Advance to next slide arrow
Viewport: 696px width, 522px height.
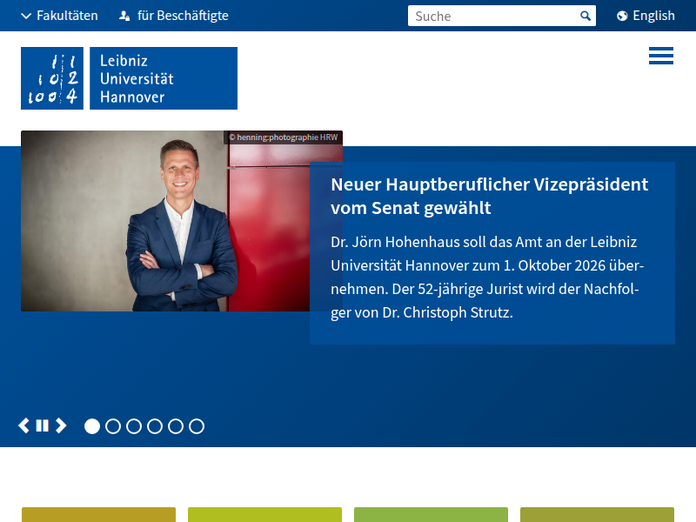pos(61,425)
